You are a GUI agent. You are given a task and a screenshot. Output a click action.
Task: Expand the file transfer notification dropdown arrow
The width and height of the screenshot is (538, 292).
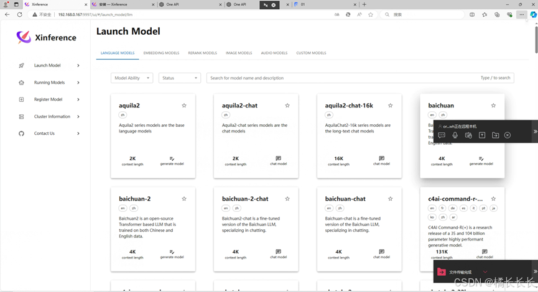point(485,271)
